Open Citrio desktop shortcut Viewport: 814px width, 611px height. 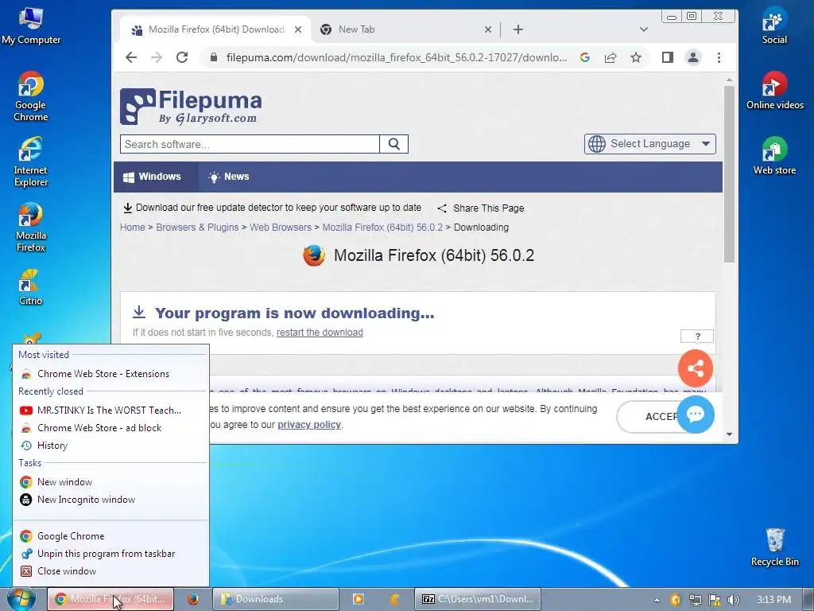pos(31,287)
